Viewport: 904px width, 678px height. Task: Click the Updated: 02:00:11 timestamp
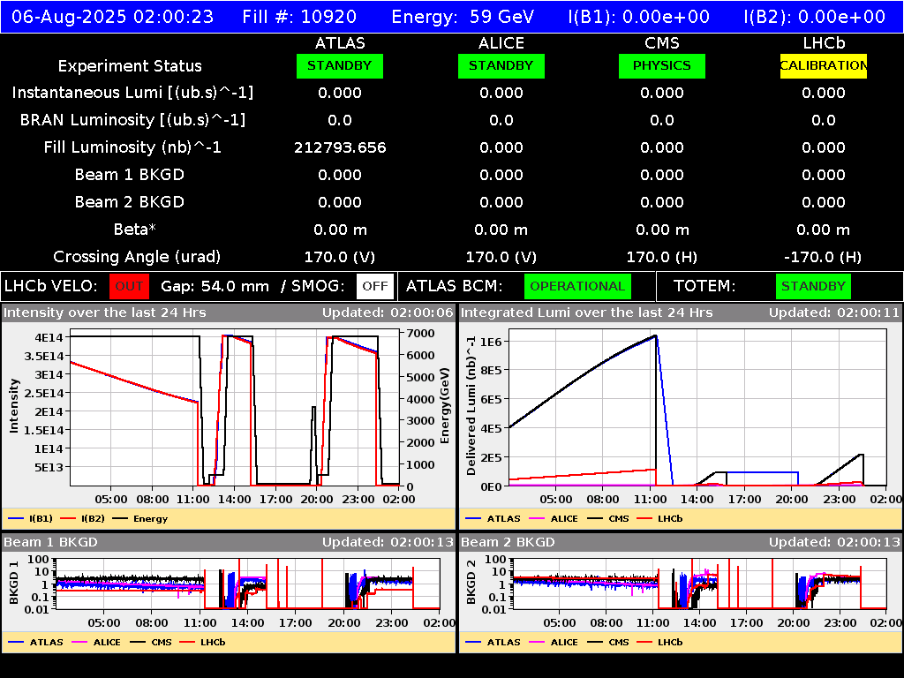point(834,313)
